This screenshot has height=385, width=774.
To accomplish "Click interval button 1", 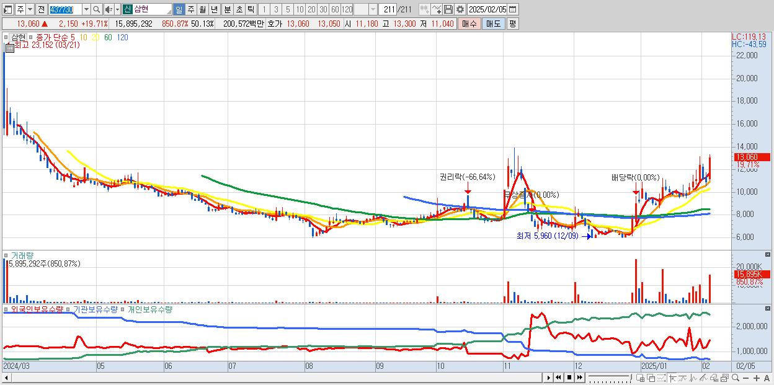I will [x=264, y=9].
